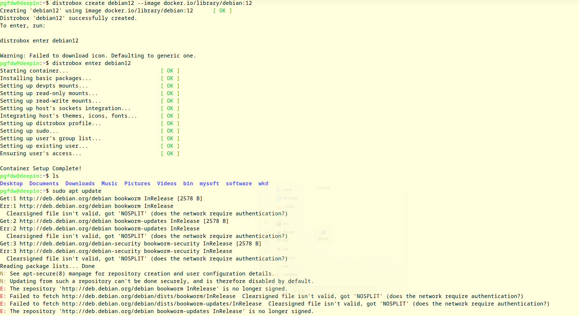The width and height of the screenshot is (579, 316).
Task: Click the 'N: See apt-secure(8) manpage' line
Action: point(137,274)
